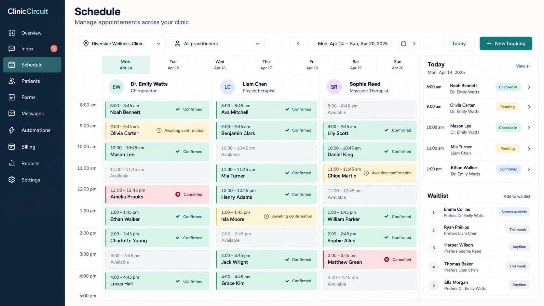Viewport: 544px width, 306px height.
Task: Expand Noah Bennett's today entry chevron
Action: coord(529,87)
